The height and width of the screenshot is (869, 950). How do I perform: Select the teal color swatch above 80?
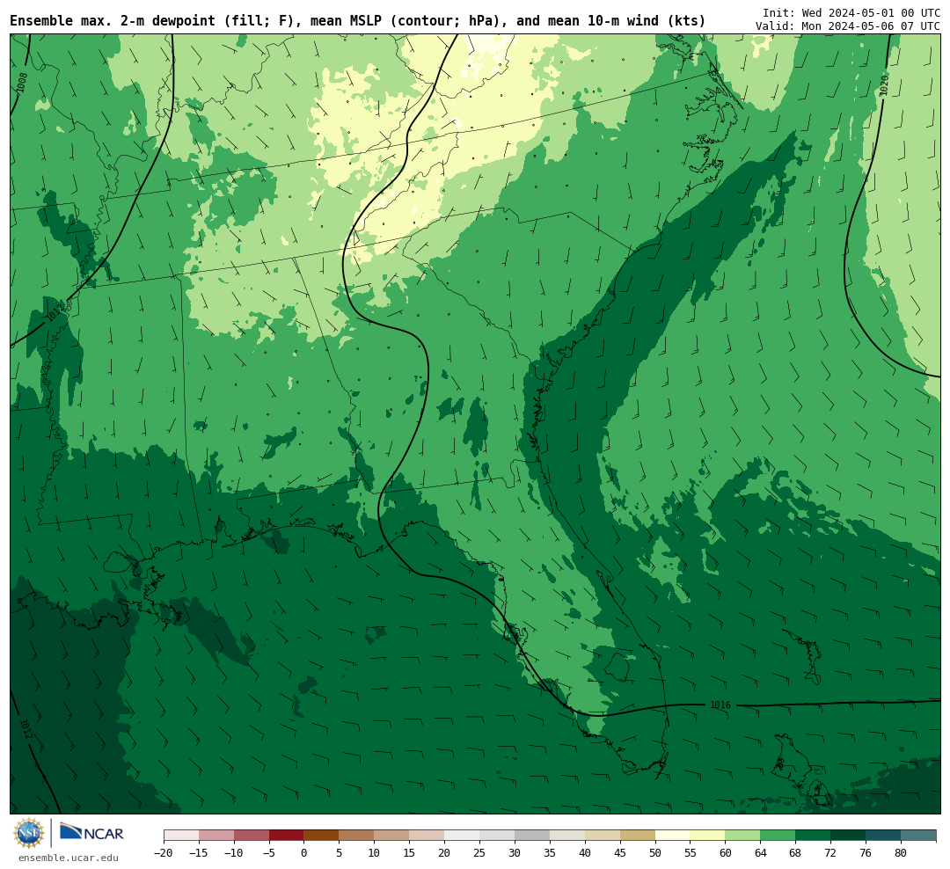pos(918,835)
